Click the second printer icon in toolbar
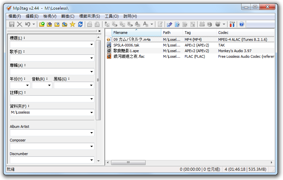The width and height of the screenshot is (283, 180). (97, 24)
